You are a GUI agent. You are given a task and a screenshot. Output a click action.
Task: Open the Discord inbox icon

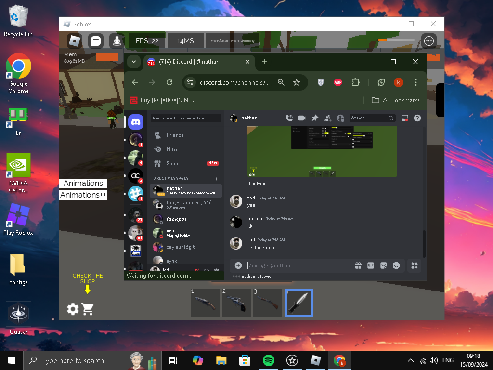(404, 118)
